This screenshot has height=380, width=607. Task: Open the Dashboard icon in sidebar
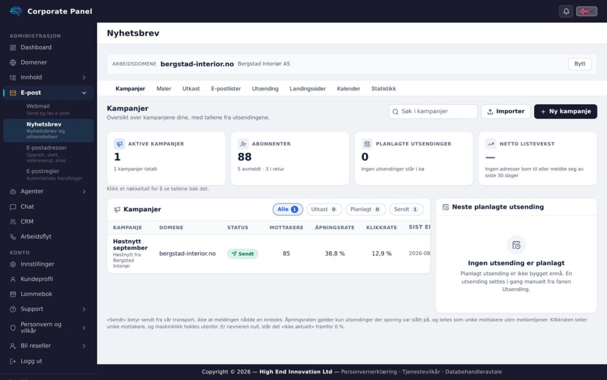click(13, 47)
